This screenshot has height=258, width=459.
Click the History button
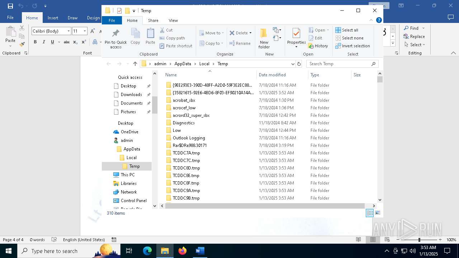click(318, 46)
